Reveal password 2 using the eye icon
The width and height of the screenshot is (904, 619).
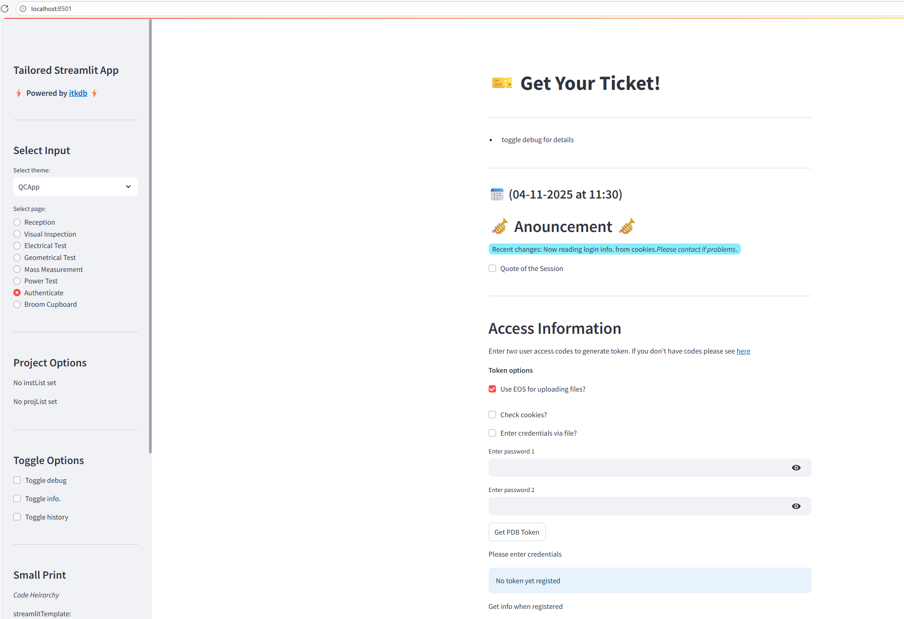coord(796,506)
